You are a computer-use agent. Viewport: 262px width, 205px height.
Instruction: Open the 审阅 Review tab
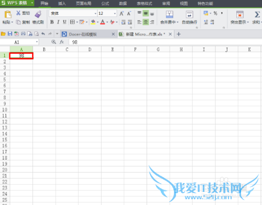point(166,4)
